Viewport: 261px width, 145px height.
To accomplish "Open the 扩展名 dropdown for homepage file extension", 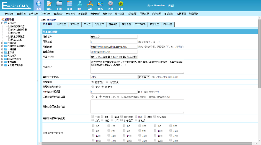I will pyautogui.click(x=144, y=77).
